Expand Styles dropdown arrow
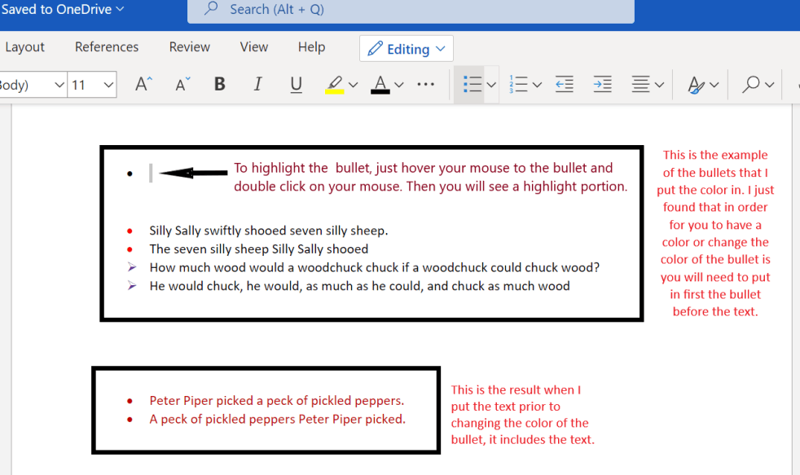The width and height of the screenshot is (800, 475). (x=714, y=85)
